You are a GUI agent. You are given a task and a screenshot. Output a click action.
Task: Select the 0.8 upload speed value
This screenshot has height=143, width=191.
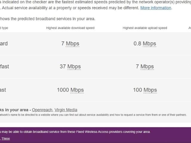click(x=137, y=43)
